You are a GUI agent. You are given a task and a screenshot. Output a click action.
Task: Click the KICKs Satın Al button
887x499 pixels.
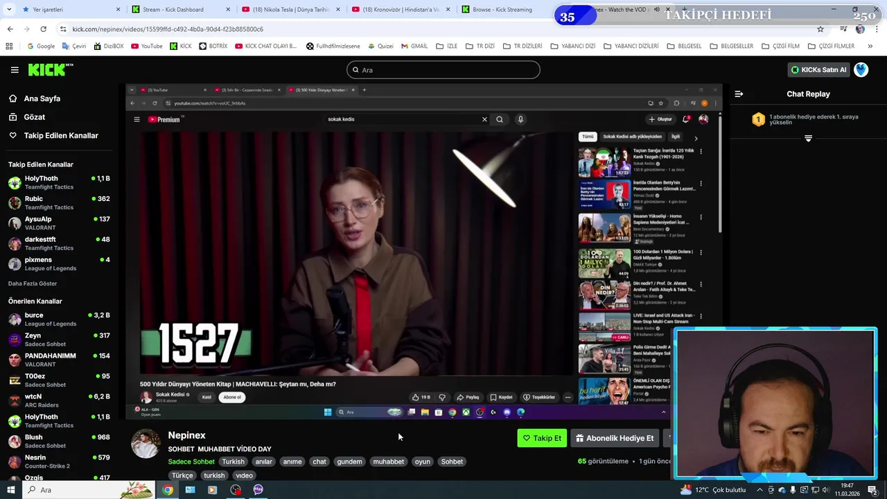point(819,70)
